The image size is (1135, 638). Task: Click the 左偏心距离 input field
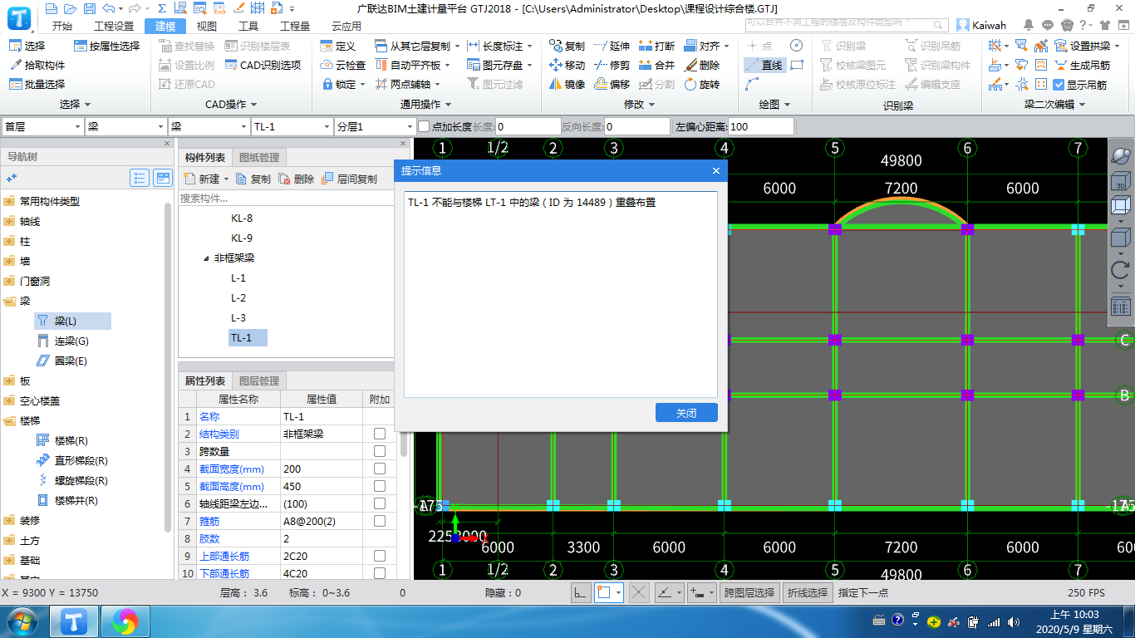coord(760,126)
